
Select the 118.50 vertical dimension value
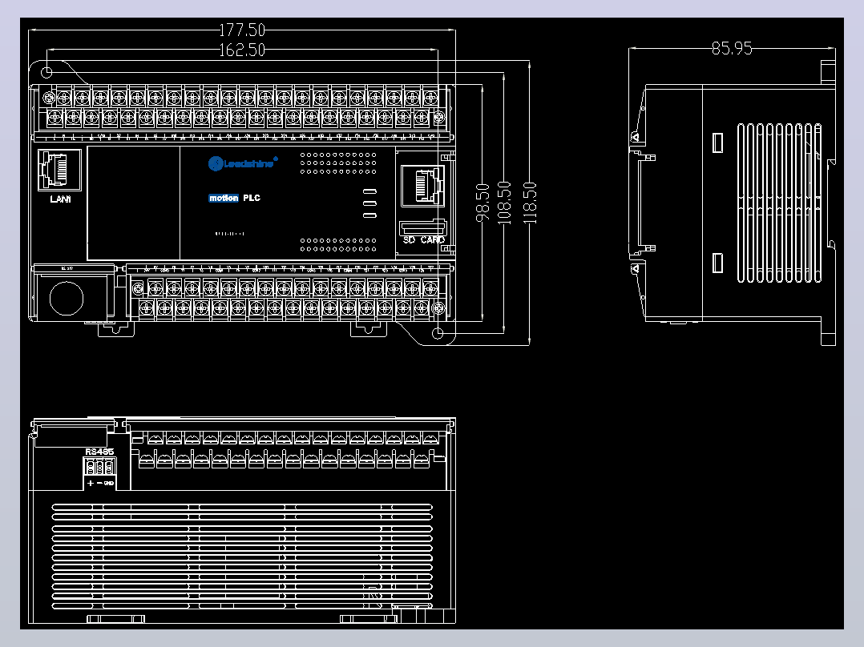click(x=530, y=203)
